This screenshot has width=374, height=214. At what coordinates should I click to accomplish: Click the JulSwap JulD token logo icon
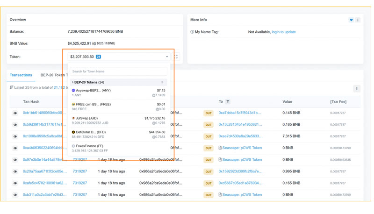pos(73,118)
